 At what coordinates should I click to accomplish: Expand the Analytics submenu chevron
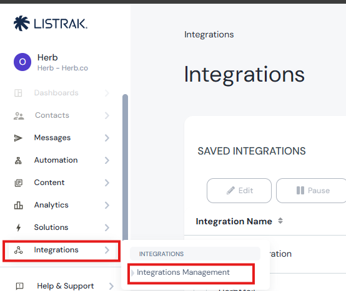[107, 205]
